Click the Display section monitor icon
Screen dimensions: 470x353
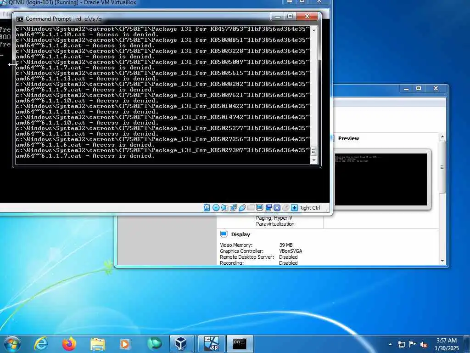tap(224, 234)
